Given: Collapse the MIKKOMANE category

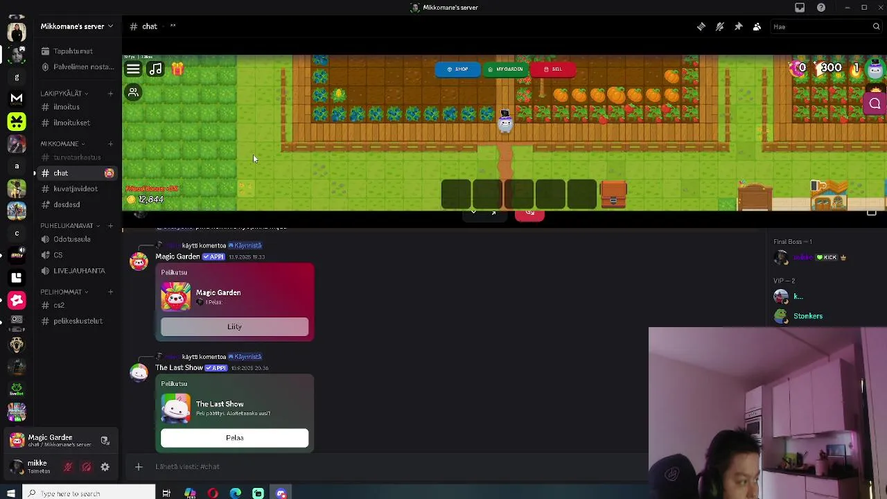Looking at the screenshot, I should tap(62, 144).
